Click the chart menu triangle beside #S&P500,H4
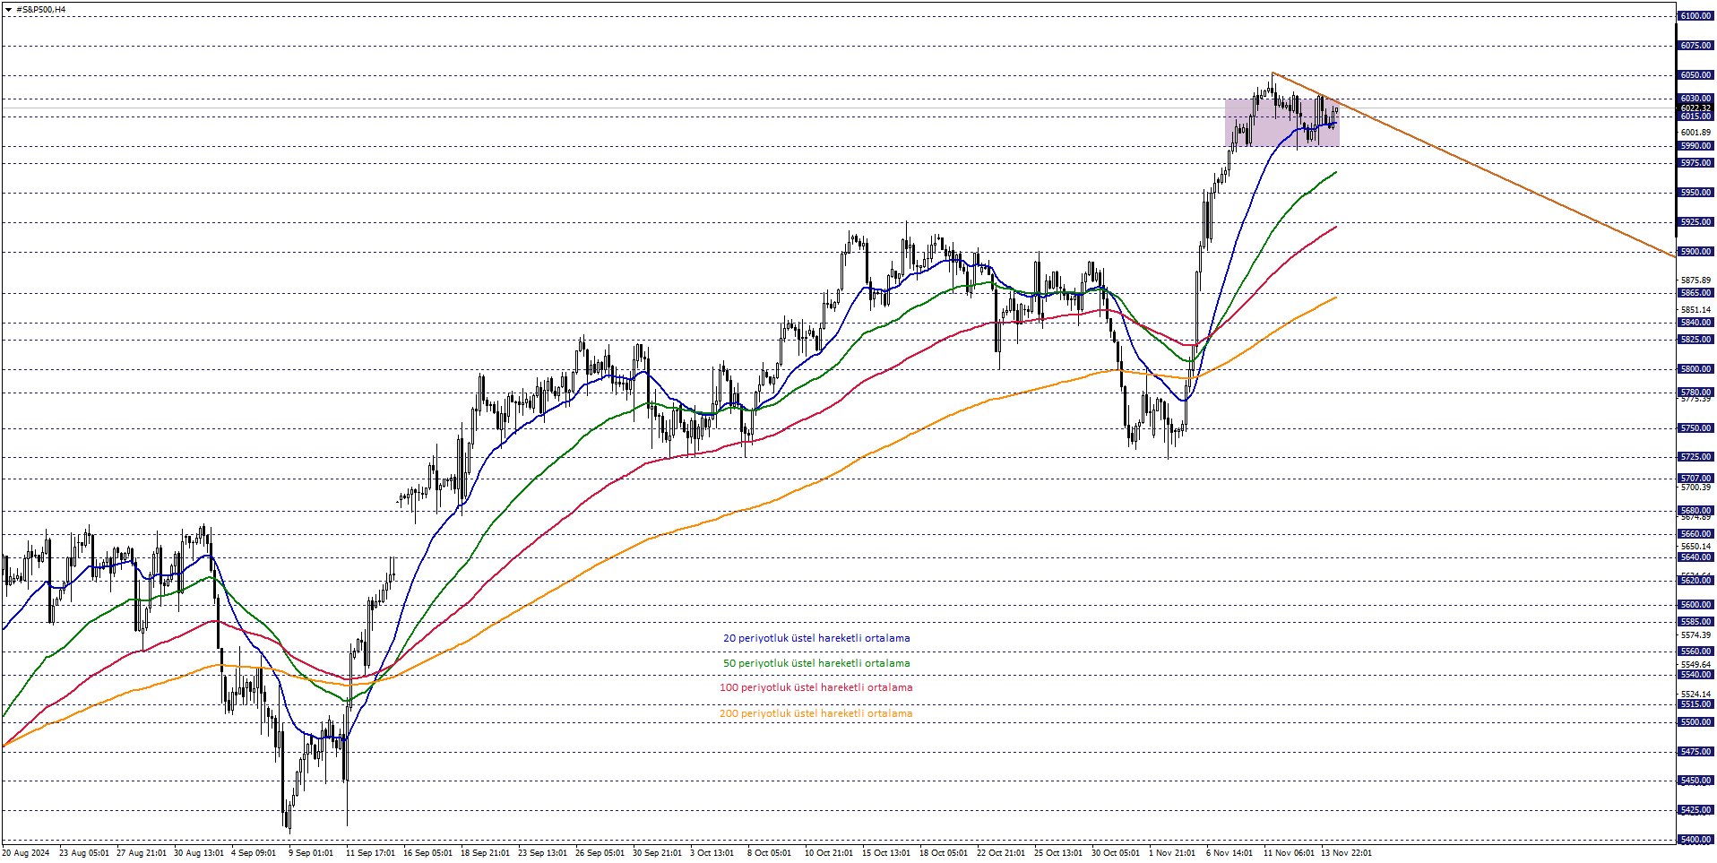 [x=8, y=10]
